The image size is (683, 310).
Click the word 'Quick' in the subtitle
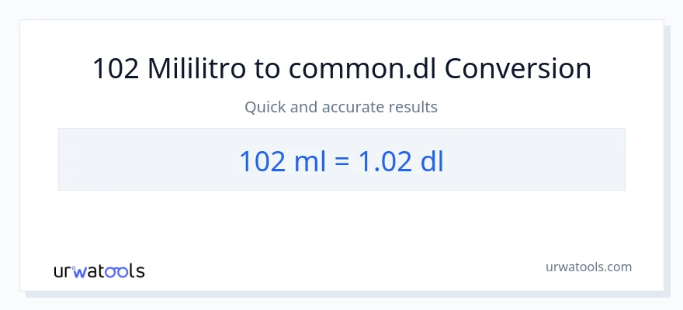(x=265, y=107)
